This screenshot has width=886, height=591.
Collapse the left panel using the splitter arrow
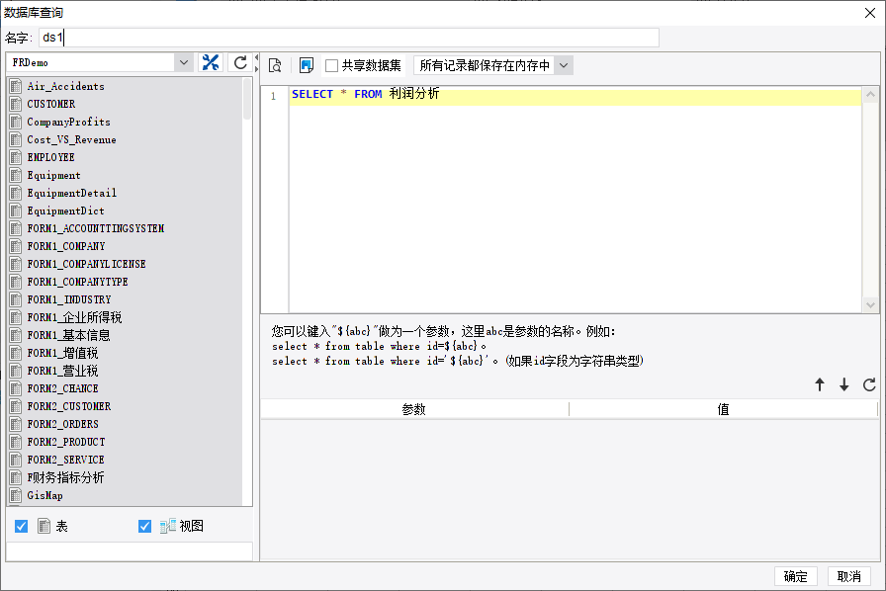[x=256, y=57]
